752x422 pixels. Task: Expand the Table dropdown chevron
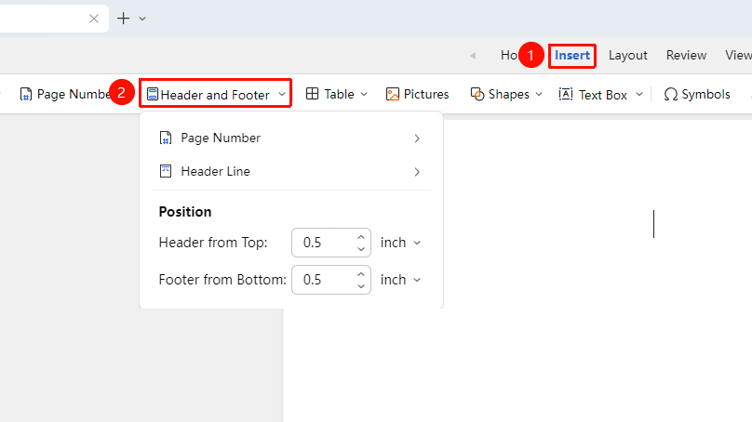(x=364, y=95)
